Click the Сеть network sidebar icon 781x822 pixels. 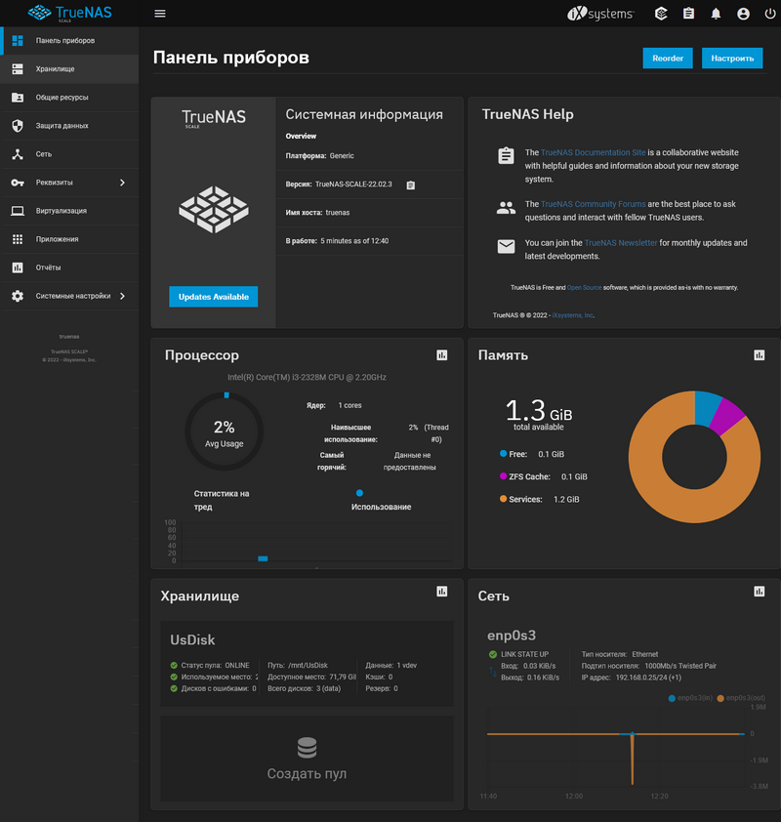tap(18, 154)
